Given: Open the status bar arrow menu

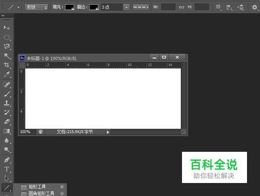Looking at the screenshot, I should coord(108,132).
